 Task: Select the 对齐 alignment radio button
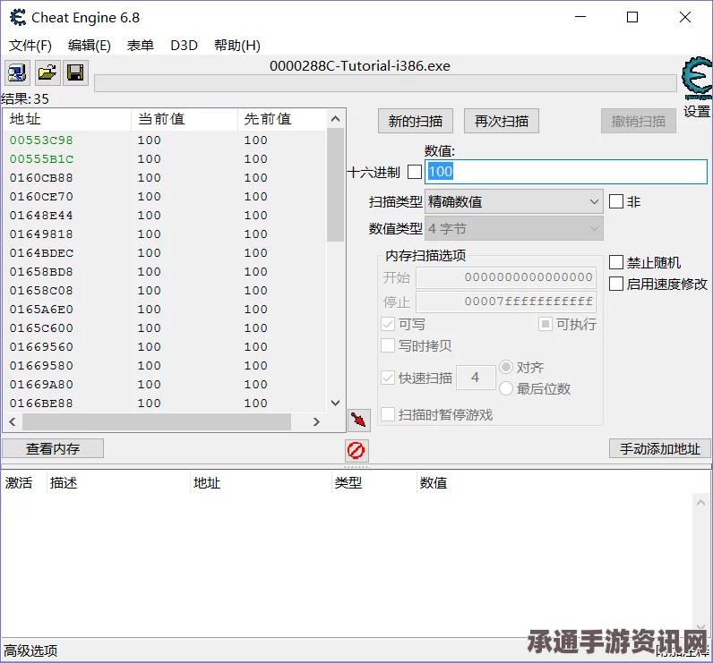[506, 367]
